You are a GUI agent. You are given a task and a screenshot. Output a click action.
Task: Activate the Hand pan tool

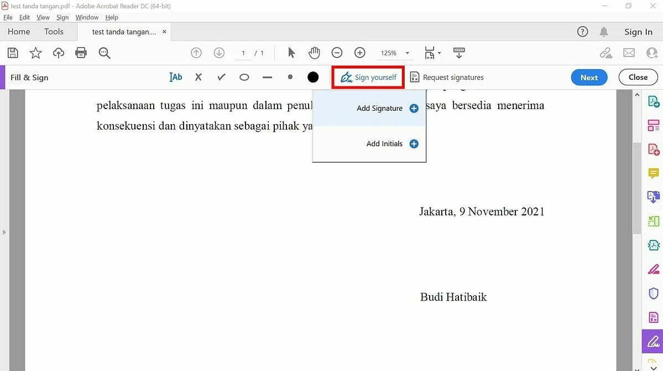(x=314, y=53)
